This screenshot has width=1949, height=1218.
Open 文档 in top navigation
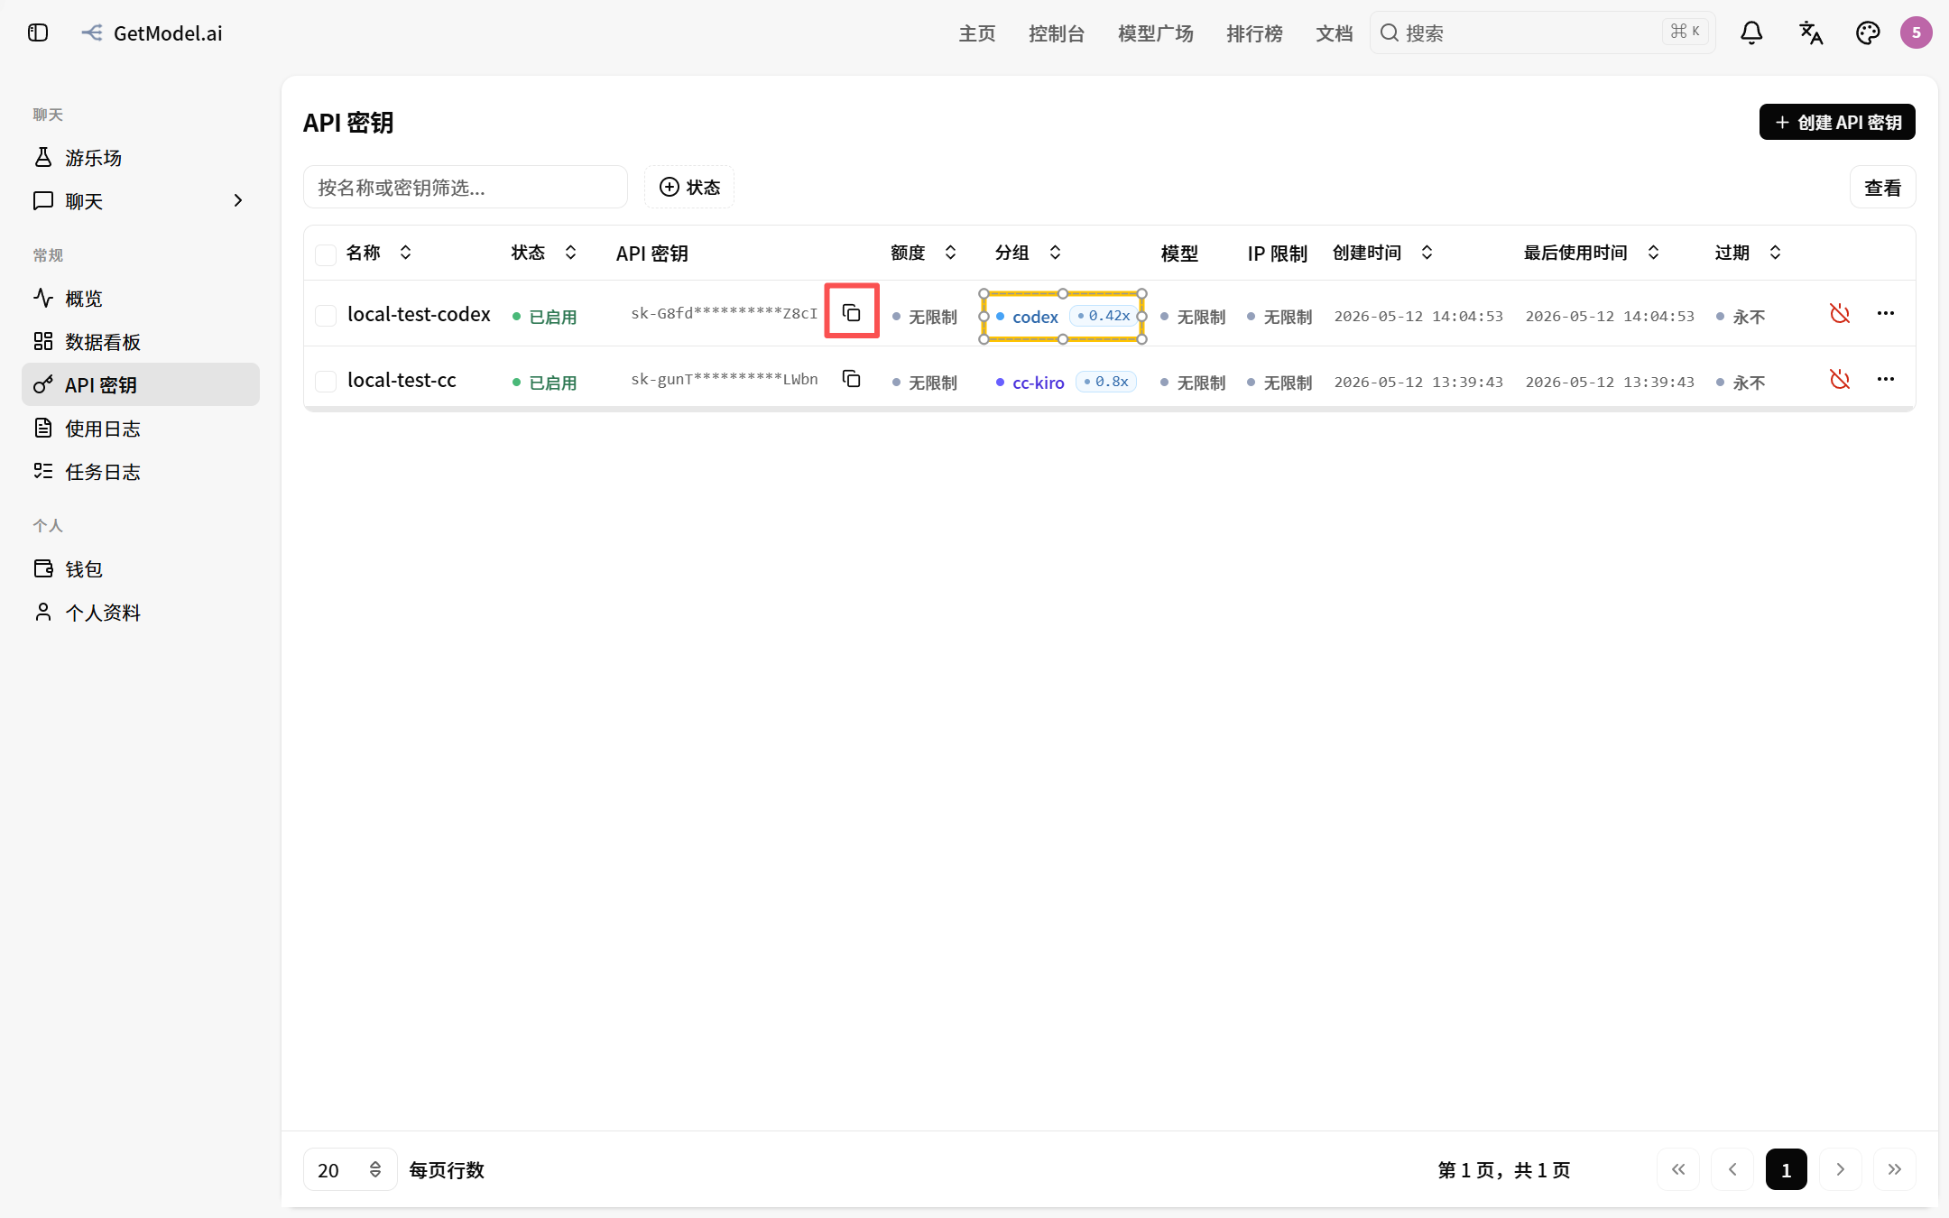[1335, 33]
